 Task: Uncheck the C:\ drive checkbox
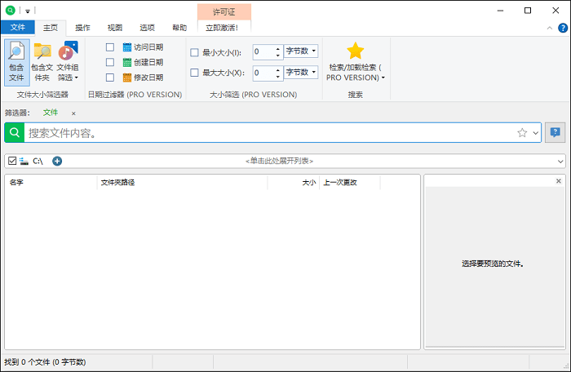click(x=11, y=161)
